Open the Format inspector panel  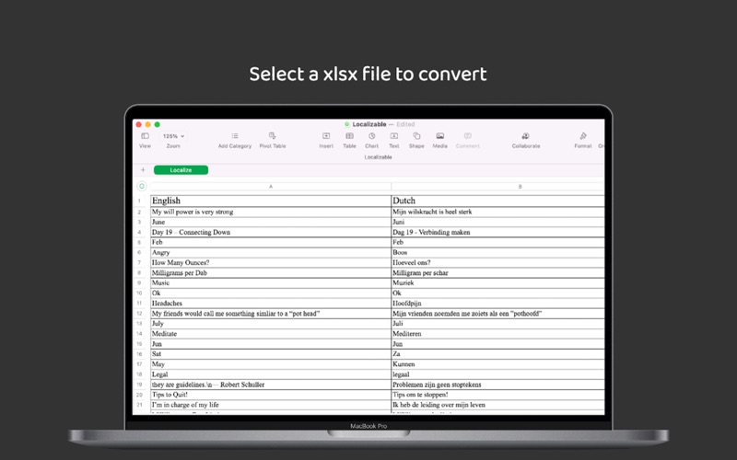pyautogui.click(x=582, y=136)
